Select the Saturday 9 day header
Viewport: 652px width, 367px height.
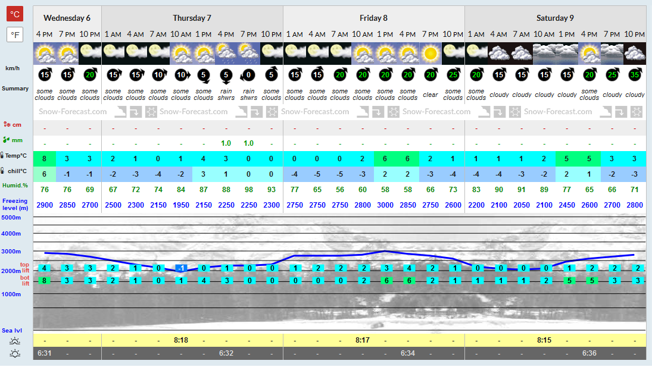point(555,18)
